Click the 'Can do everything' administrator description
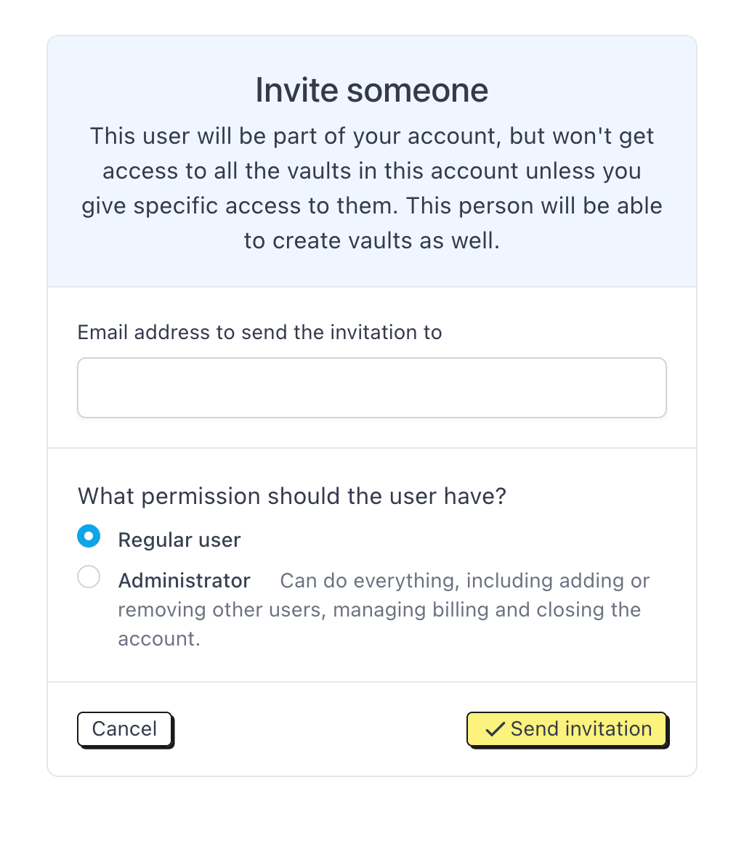Viewport: 744px width, 846px height. (x=465, y=581)
